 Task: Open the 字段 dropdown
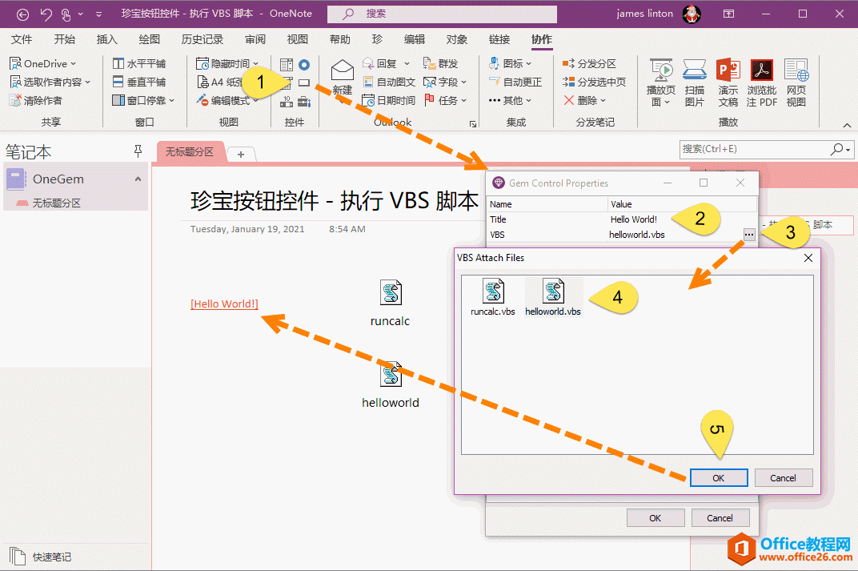point(463,82)
